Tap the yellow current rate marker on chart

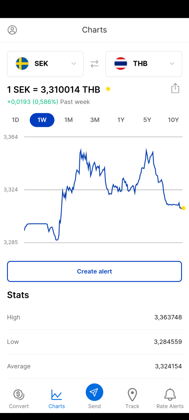point(184,208)
